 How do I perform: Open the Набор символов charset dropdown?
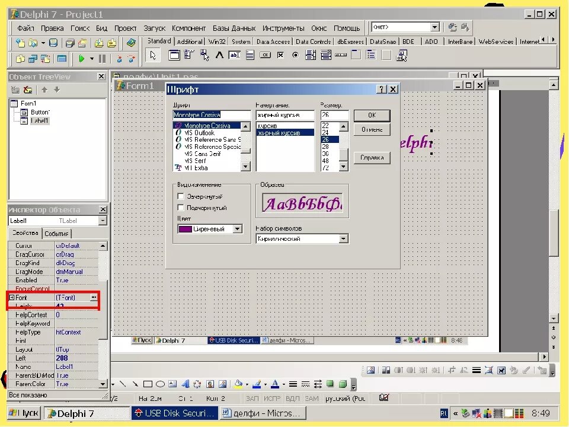pyautogui.click(x=343, y=238)
